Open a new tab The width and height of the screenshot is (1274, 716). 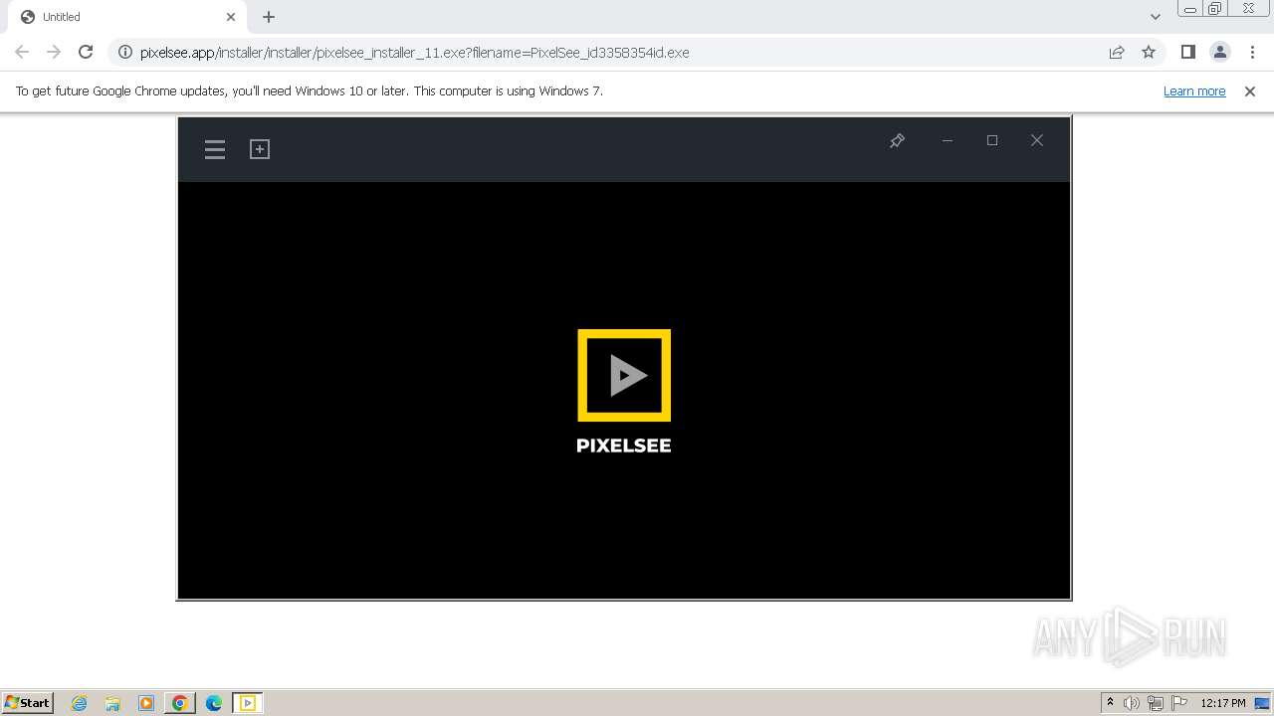[269, 17]
